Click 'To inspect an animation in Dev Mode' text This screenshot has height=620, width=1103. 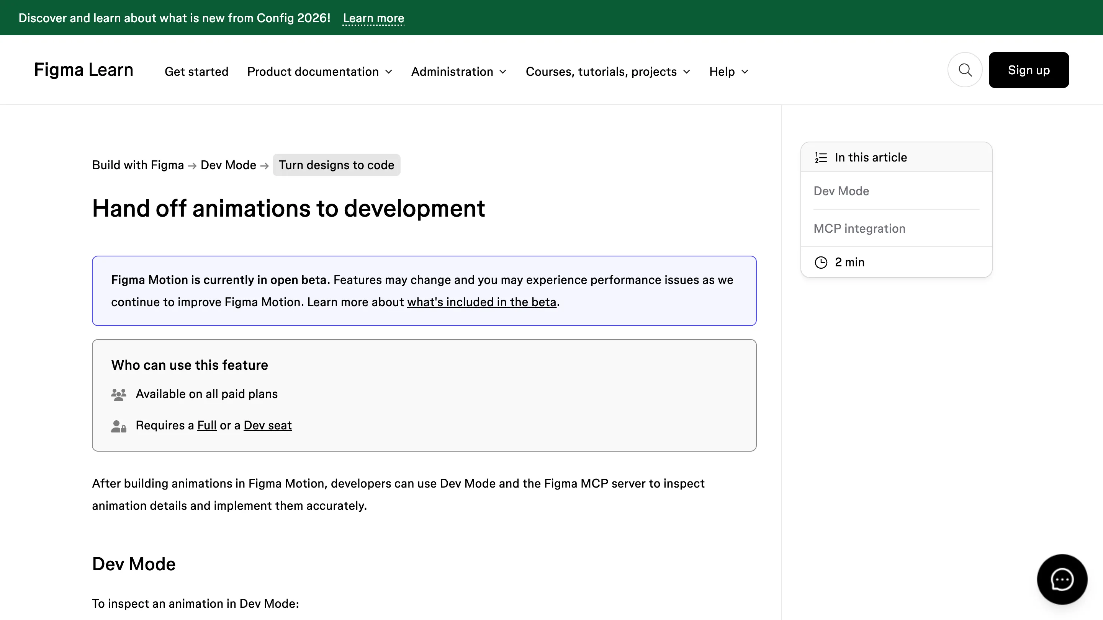pyautogui.click(x=195, y=604)
